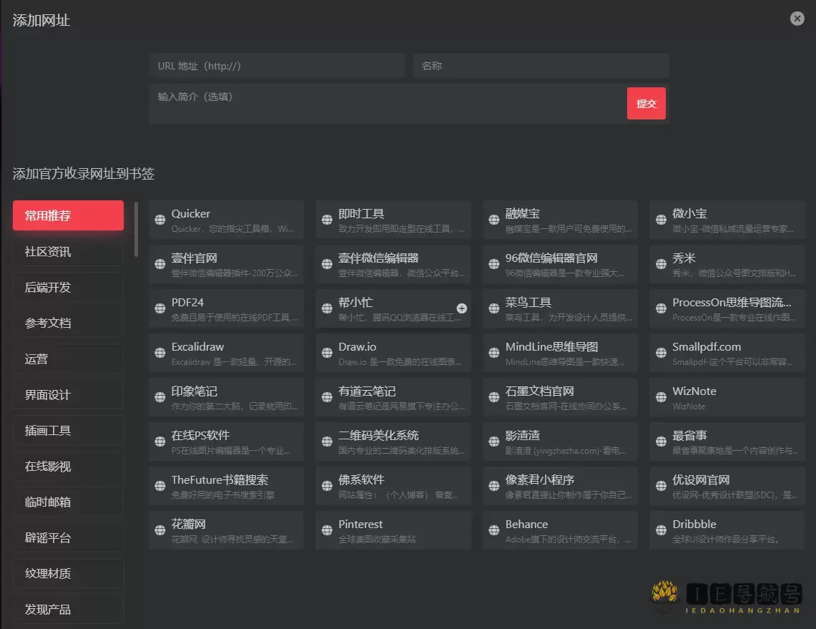Click the globe icon beside 印象笔记

159,396
